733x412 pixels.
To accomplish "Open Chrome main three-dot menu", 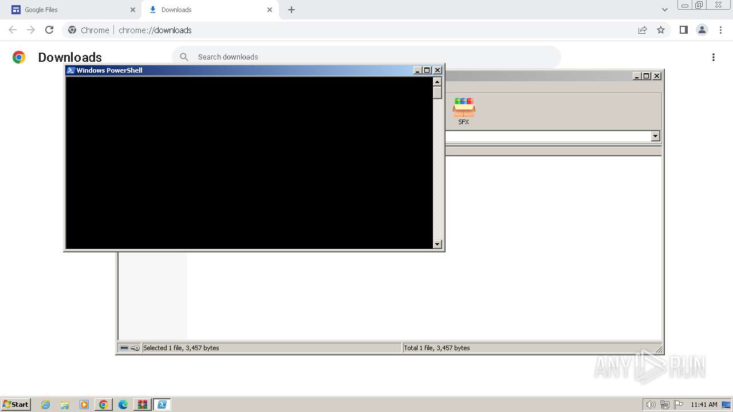I will pyautogui.click(x=720, y=30).
